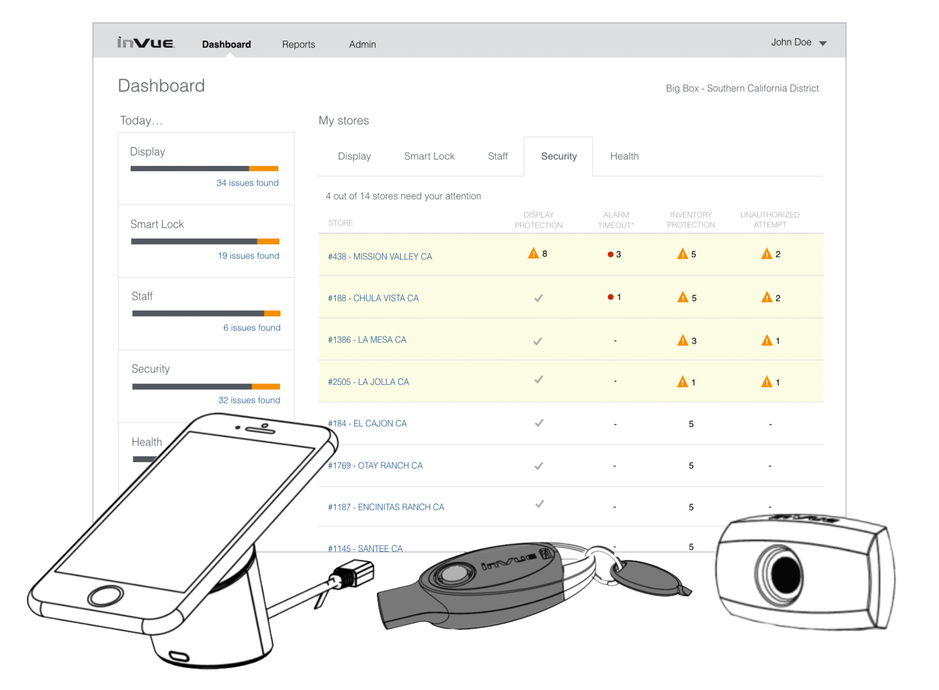This screenshot has width=939, height=690.
Task: Click El Cajon inventory protection value 5
Action: pyautogui.click(x=691, y=424)
